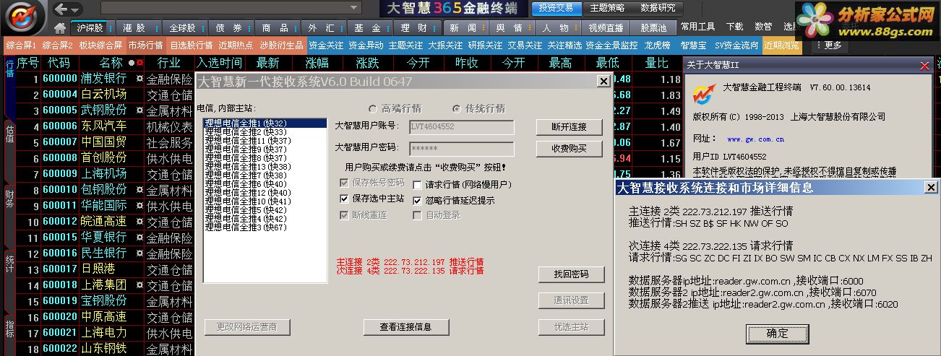Toggle the 请求行情(网络慢用户) checkbox
Image resolution: width=941 pixels, height=356 pixels.
pyautogui.click(x=418, y=184)
